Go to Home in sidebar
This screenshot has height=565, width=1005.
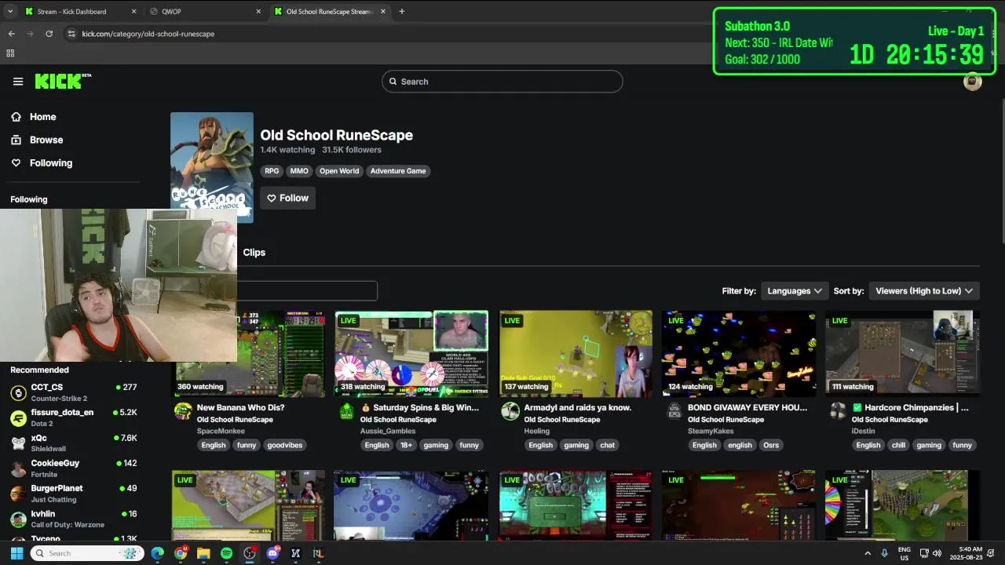pos(42,117)
